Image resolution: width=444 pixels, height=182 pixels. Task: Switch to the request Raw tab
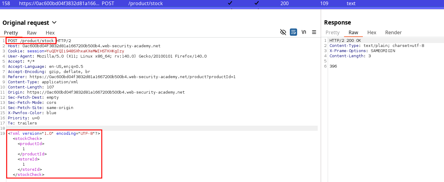click(x=31, y=33)
